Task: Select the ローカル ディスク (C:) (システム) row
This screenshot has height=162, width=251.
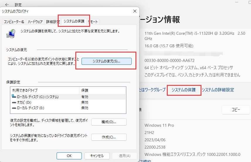Action: tap(68, 97)
